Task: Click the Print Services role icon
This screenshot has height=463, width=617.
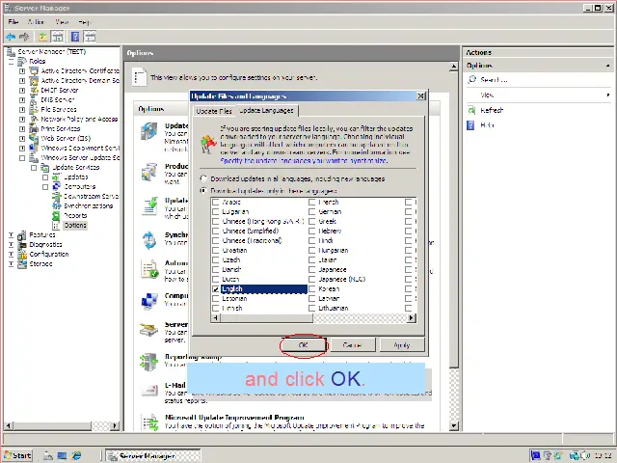Action: pos(35,128)
